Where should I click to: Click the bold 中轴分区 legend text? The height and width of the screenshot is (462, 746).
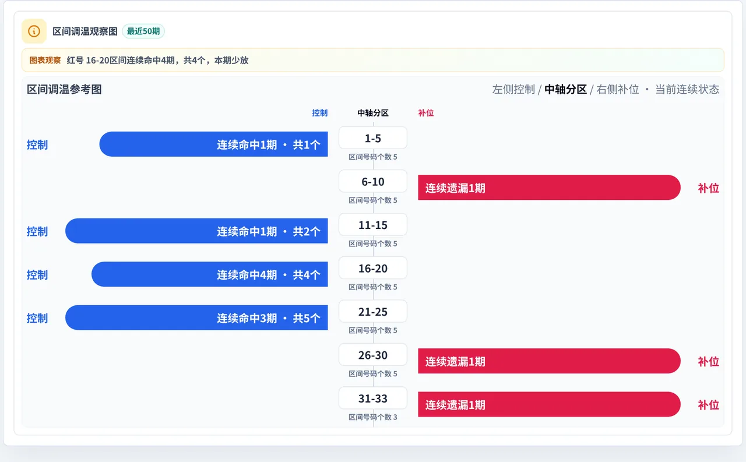[565, 89]
